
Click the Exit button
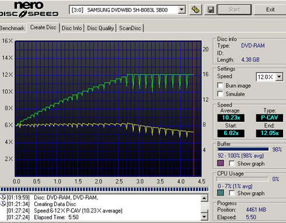[x=270, y=9]
